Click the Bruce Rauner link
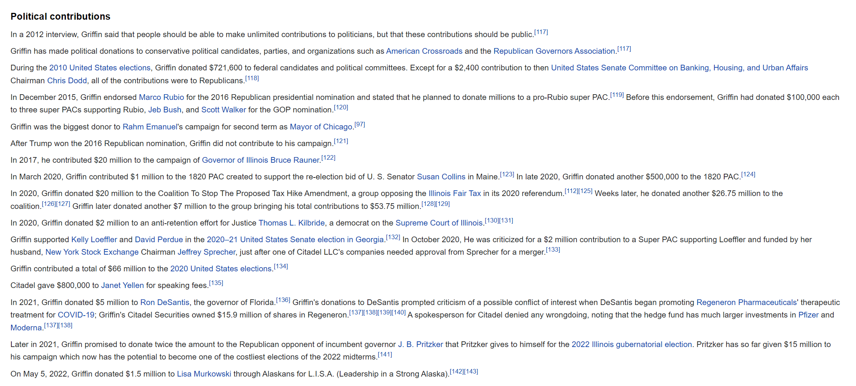Viewport: 856px width, 386px height. click(x=295, y=160)
